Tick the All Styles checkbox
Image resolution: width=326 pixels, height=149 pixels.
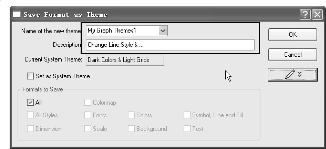point(30,115)
